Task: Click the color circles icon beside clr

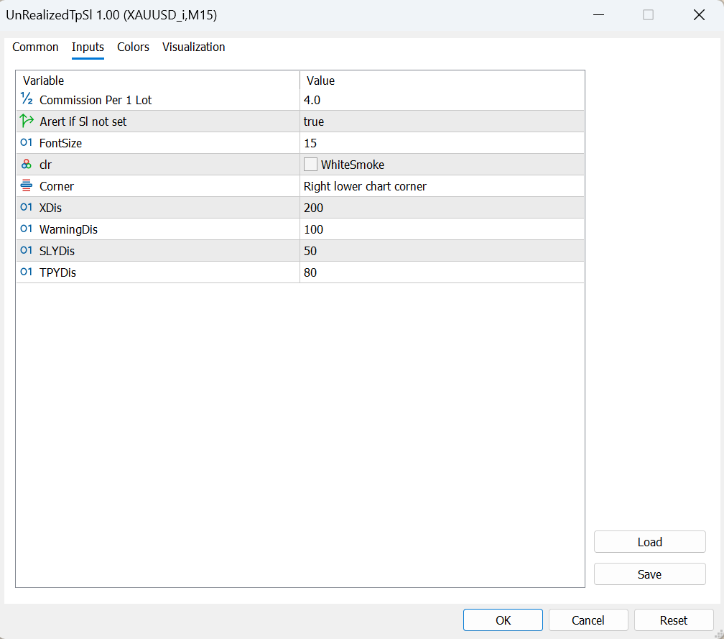Action: [27, 164]
